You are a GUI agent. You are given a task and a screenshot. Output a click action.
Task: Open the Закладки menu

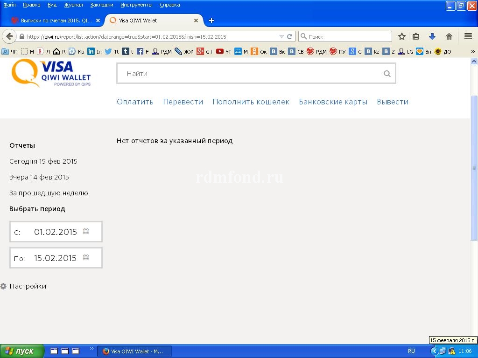coord(101,5)
